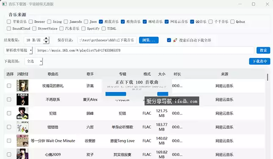Select the checkbox for 心痛2009 row
The image size is (273, 159).
[x=9, y=154]
